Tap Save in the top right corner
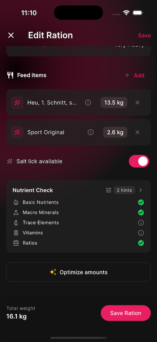 click(x=144, y=35)
